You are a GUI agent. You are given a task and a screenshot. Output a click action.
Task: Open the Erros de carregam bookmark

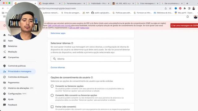[71, 13]
